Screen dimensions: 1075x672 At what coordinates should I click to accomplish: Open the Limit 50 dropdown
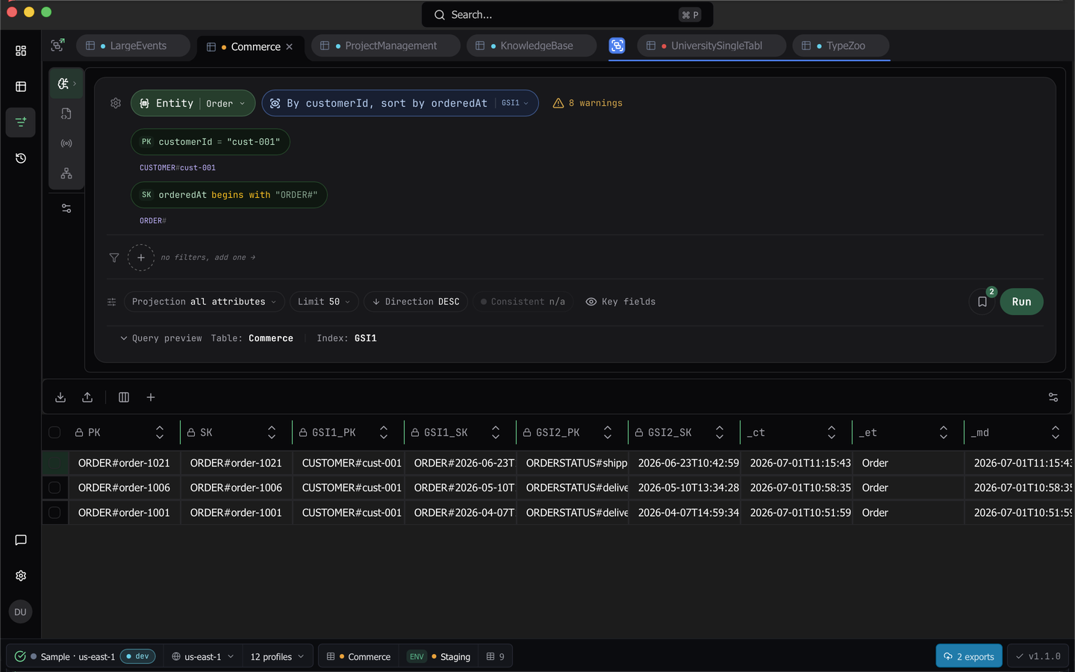[x=324, y=302]
